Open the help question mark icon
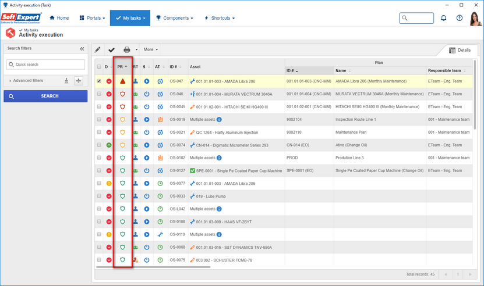The image size is (484, 286). [460, 18]
